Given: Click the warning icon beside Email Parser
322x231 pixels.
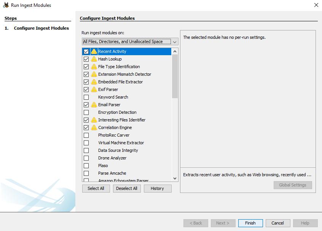Looking at the screenshot, I should (94, 105).
